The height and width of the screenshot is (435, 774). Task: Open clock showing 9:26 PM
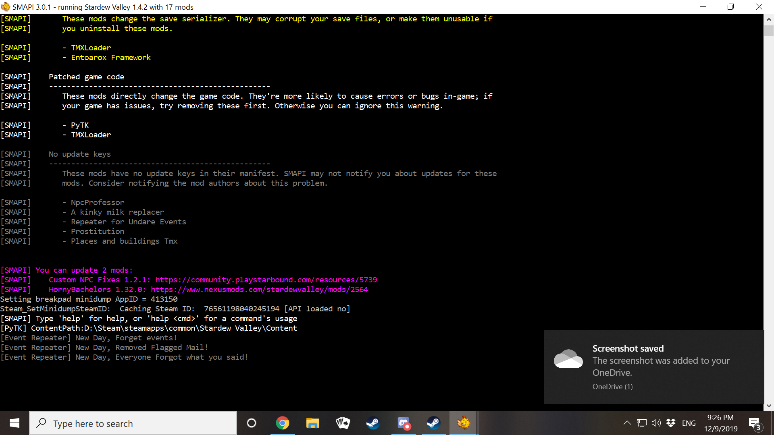pos(721,423)
